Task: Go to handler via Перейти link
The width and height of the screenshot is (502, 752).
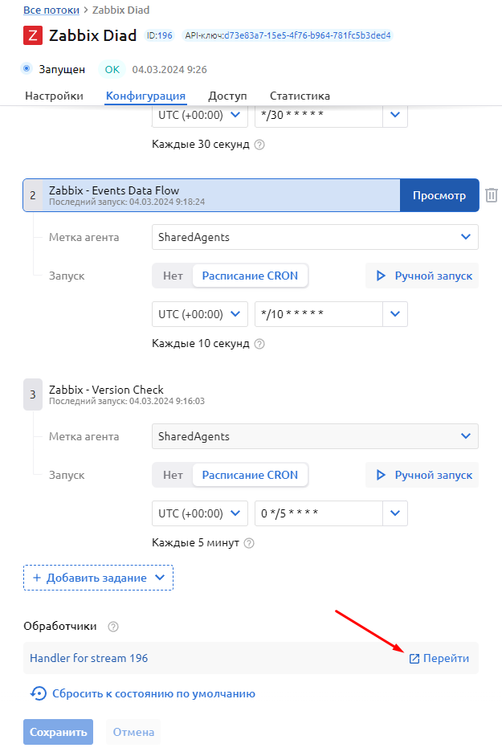Action: tap(439, 658)
